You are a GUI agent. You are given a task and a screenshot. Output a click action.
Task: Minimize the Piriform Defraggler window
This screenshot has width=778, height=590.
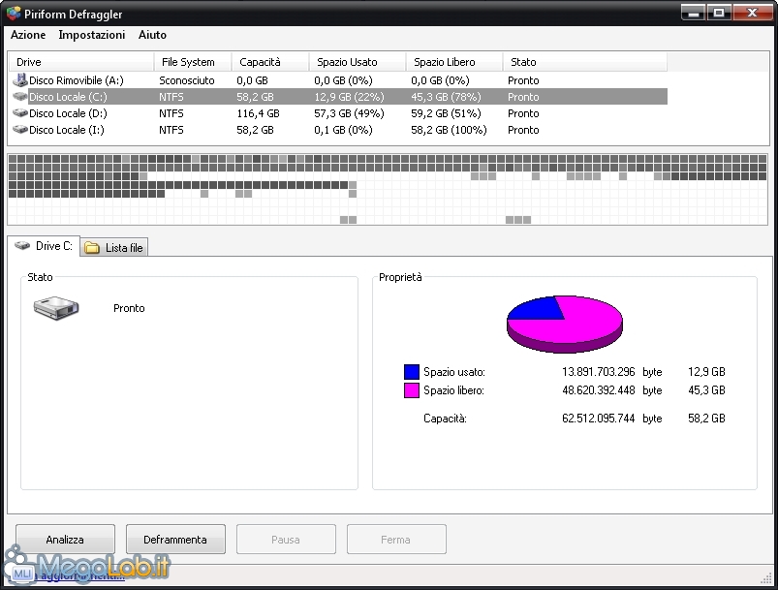[x=694, y=13]
